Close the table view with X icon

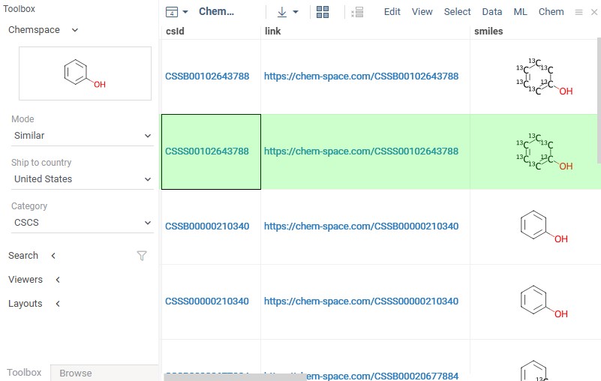594,12
